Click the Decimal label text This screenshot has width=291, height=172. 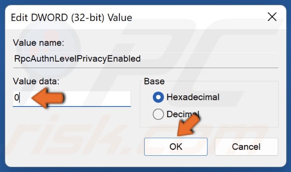tap(183, 114)
